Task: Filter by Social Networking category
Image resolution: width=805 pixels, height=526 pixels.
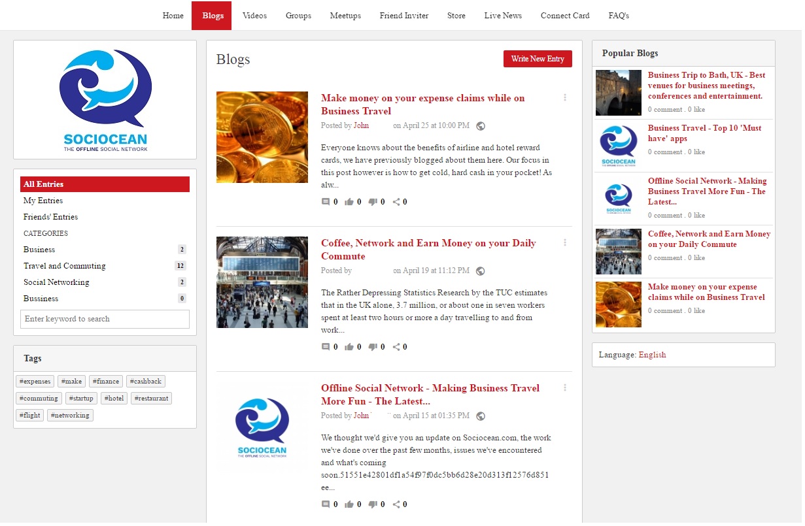Action: pos(105,282)
